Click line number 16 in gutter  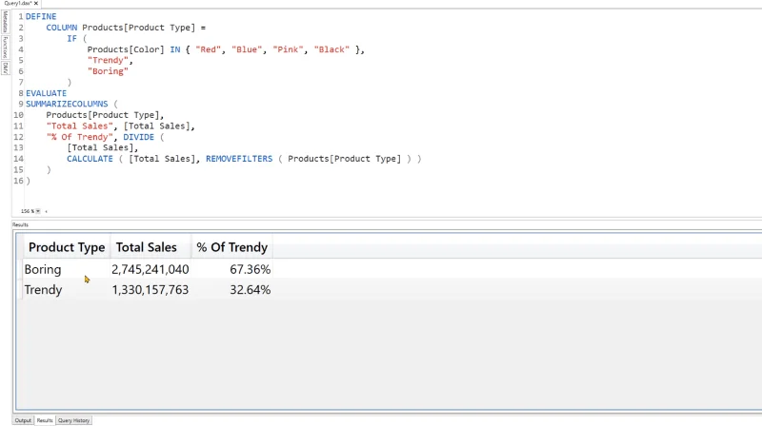click(x=18, y=181)
